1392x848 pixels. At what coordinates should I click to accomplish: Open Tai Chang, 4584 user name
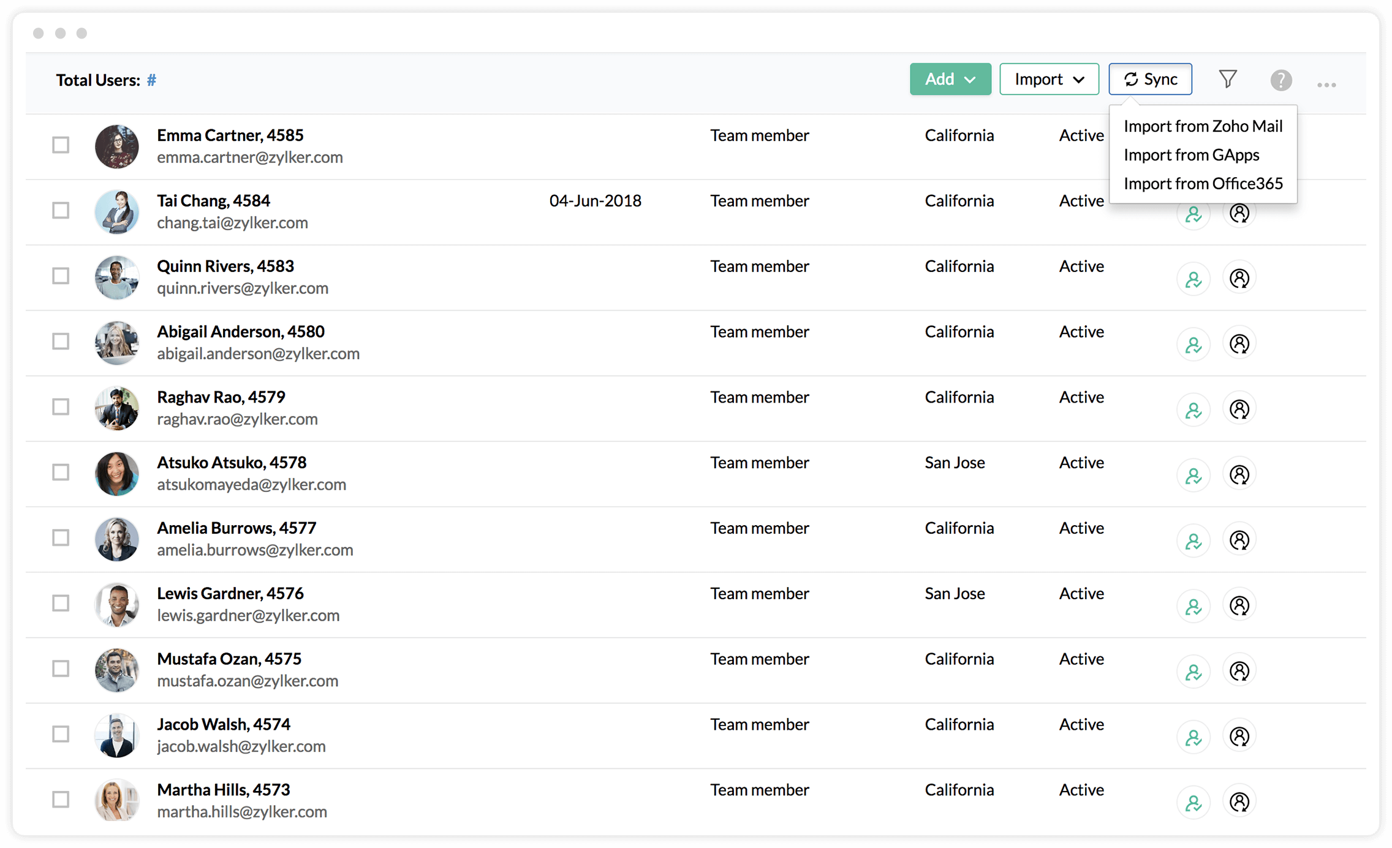pos(213,201)
